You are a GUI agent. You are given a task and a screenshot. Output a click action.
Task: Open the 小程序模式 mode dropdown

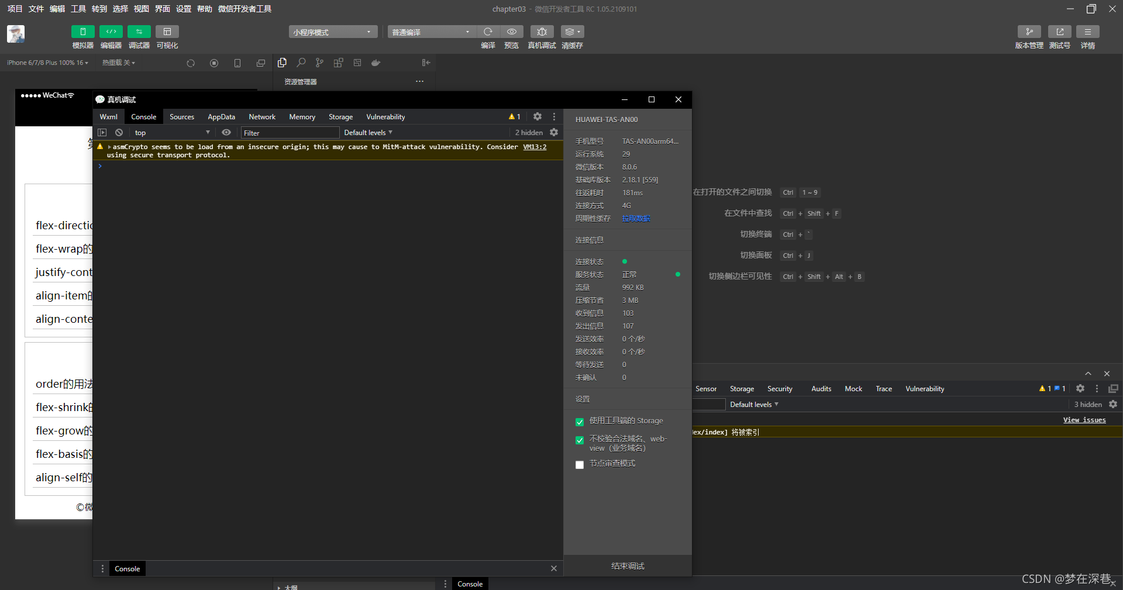[x=333, y=32]
